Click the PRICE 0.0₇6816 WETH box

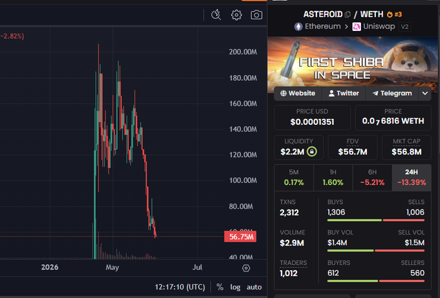(x=393, y=118)
